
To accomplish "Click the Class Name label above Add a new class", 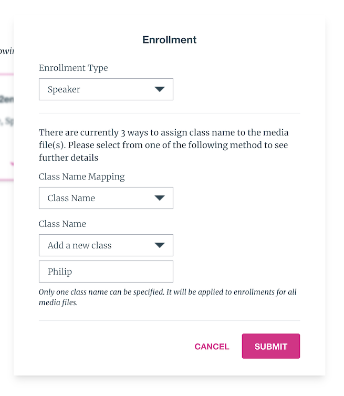I will click(x=62, y=224).
